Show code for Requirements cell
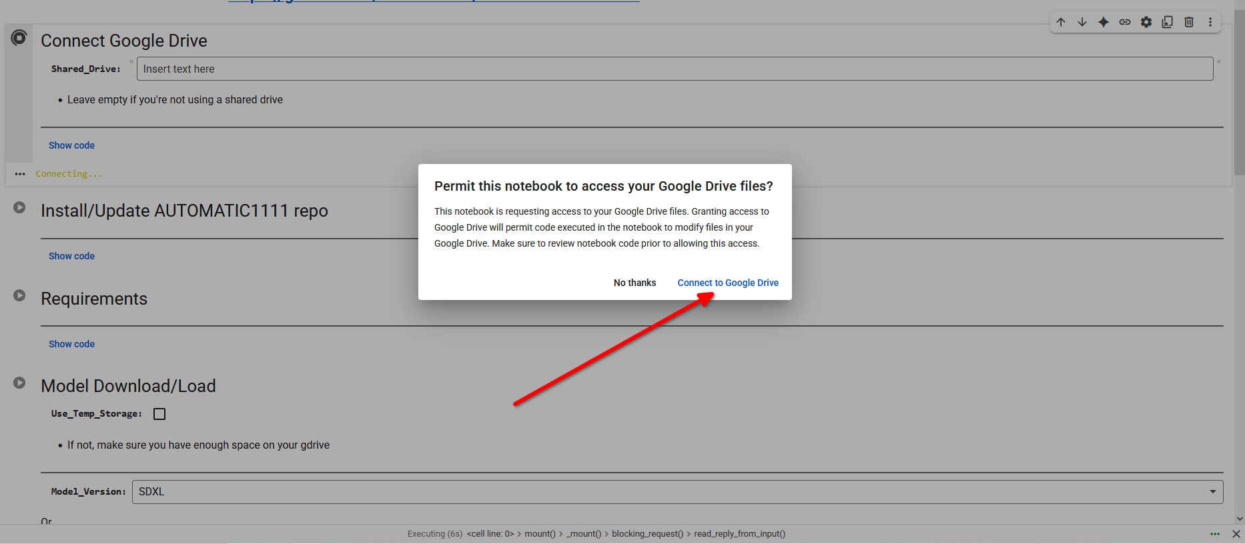 71,344
